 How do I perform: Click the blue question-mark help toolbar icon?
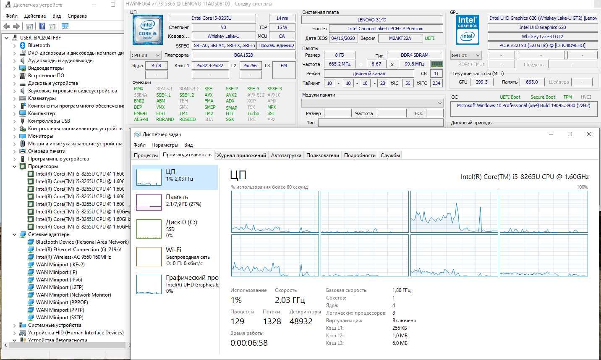point(42,26)
